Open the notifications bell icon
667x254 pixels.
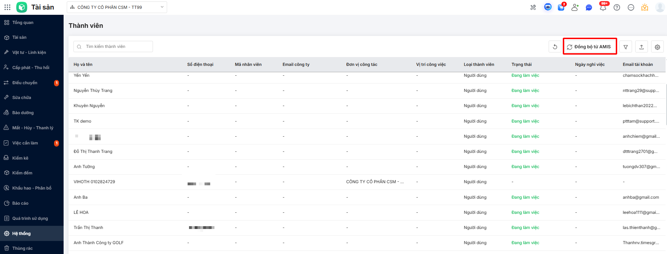(603, 7)
